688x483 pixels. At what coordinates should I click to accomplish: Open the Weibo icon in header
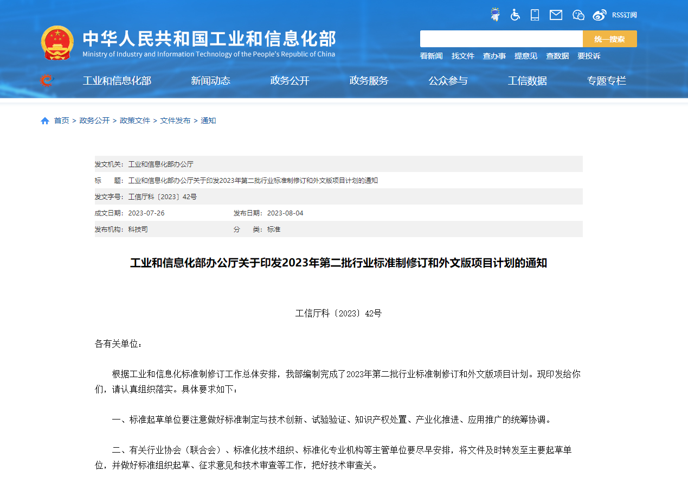pos(600,15)
